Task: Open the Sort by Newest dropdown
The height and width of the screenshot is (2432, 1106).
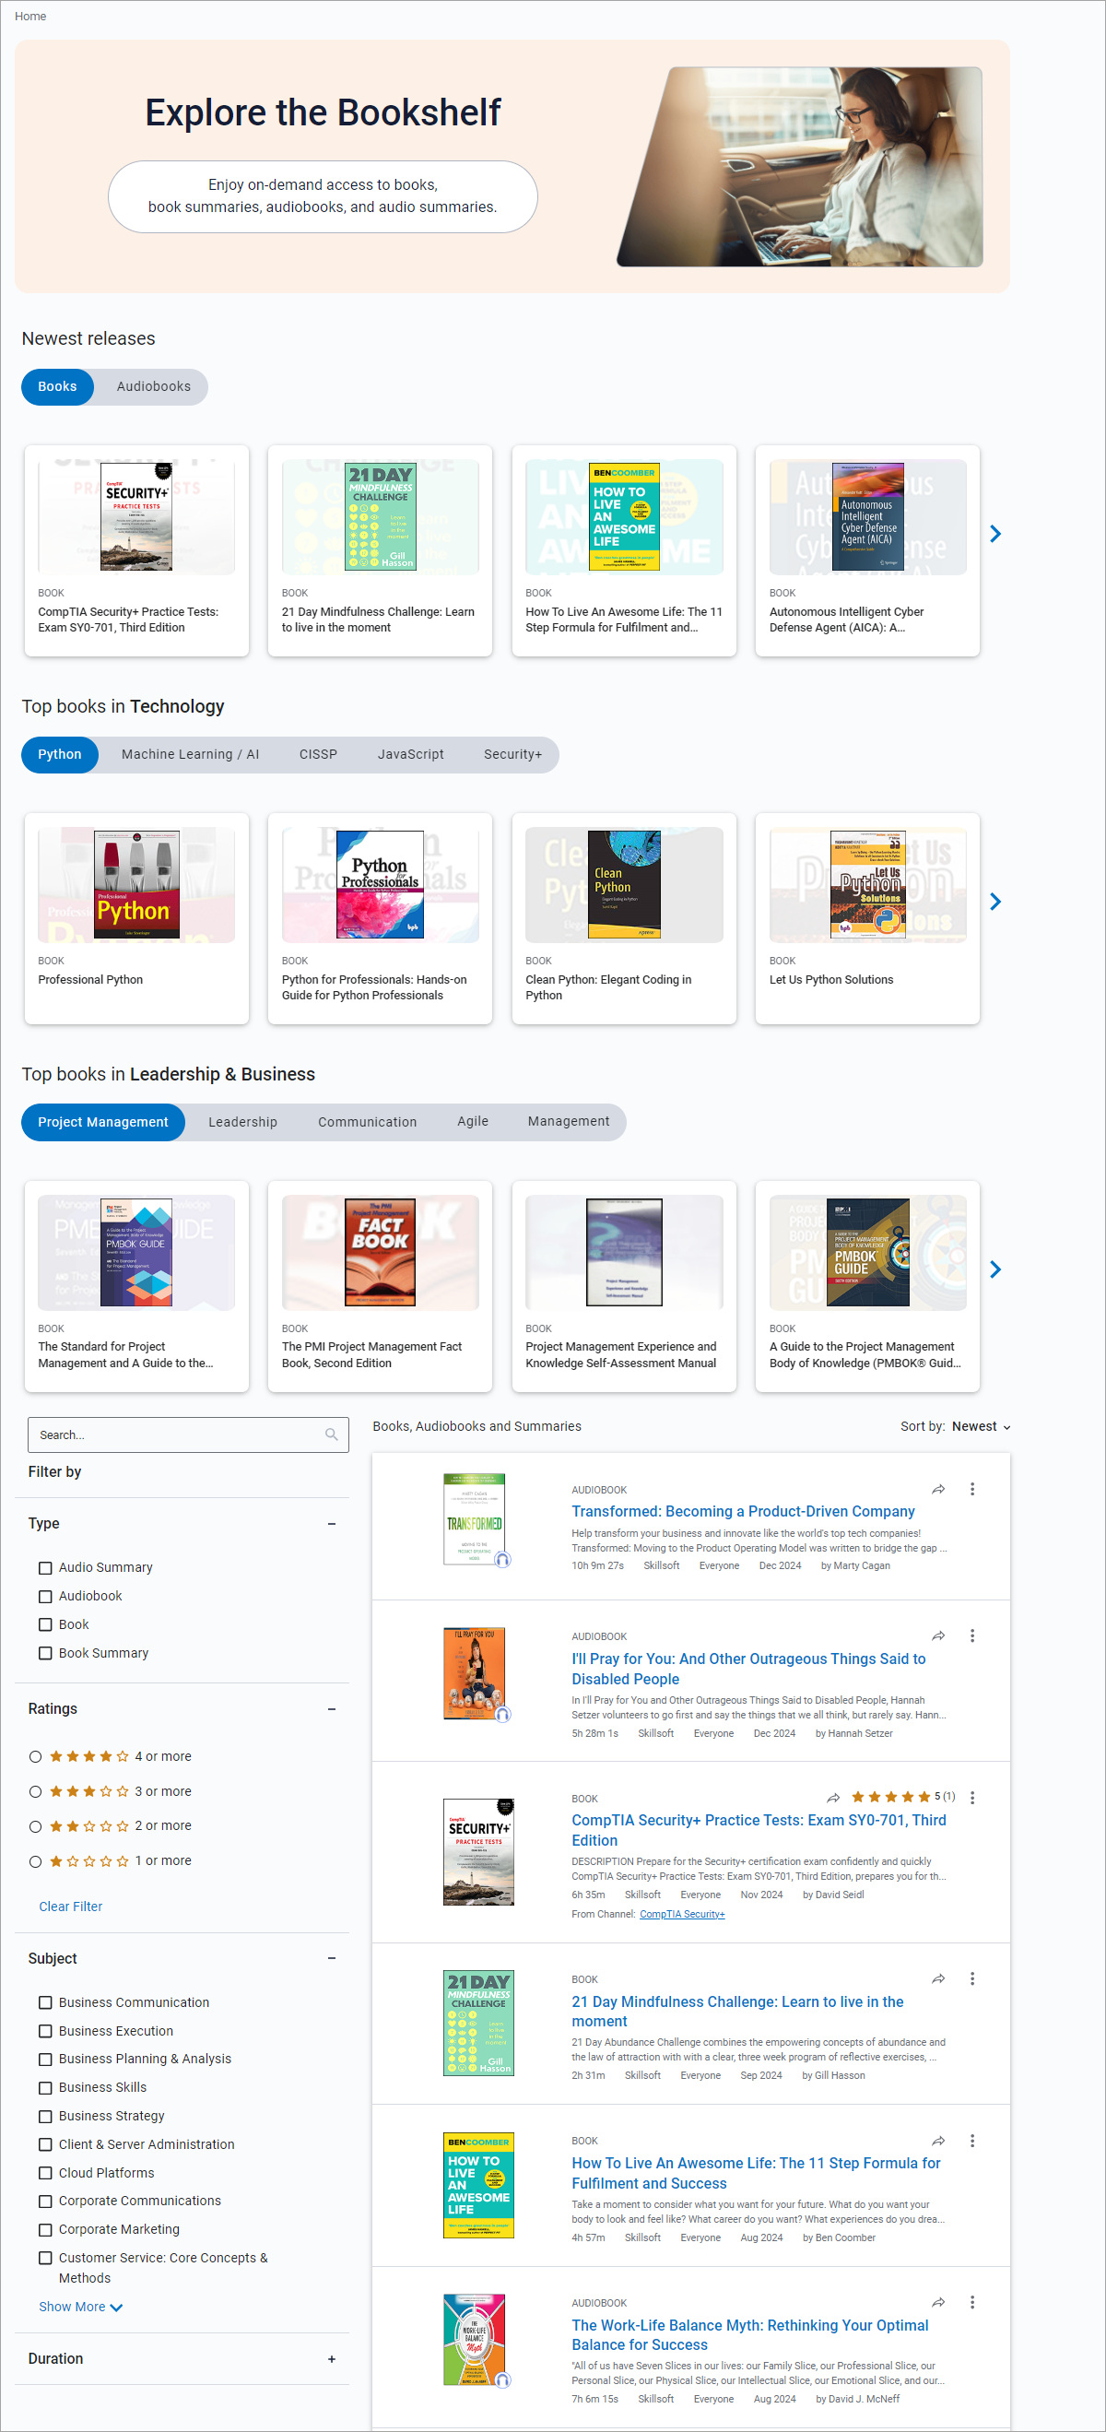Action: click(x=981, y=1426)
